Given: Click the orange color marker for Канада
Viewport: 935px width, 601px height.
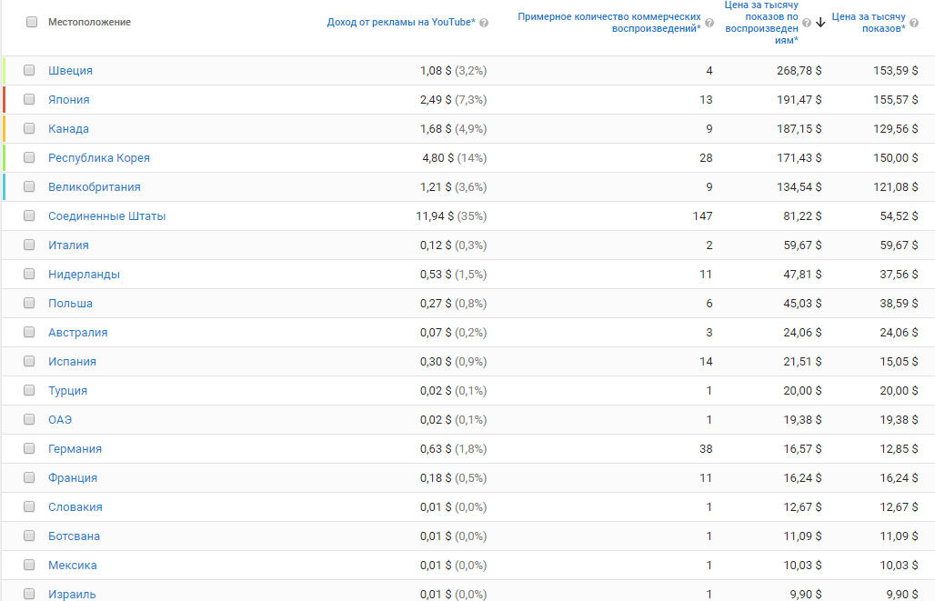Looking at the screenshot, I should 5,129.
